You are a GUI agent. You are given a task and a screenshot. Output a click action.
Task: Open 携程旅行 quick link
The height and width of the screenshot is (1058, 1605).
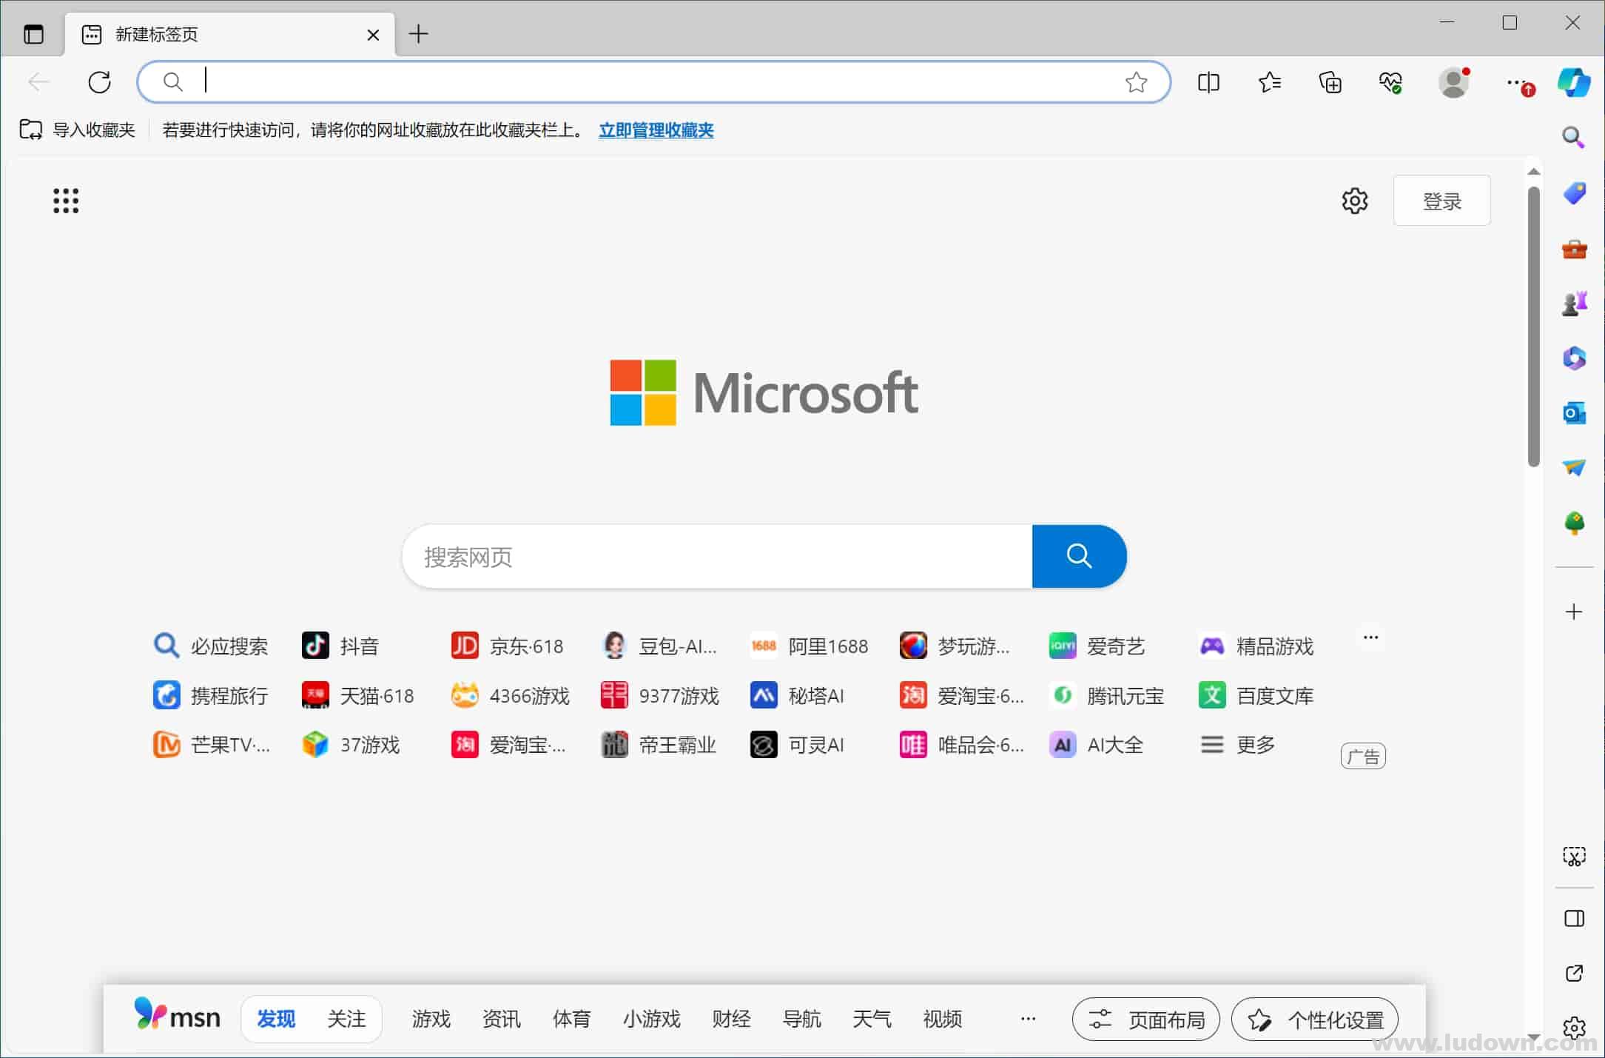[x=210, y=696]
